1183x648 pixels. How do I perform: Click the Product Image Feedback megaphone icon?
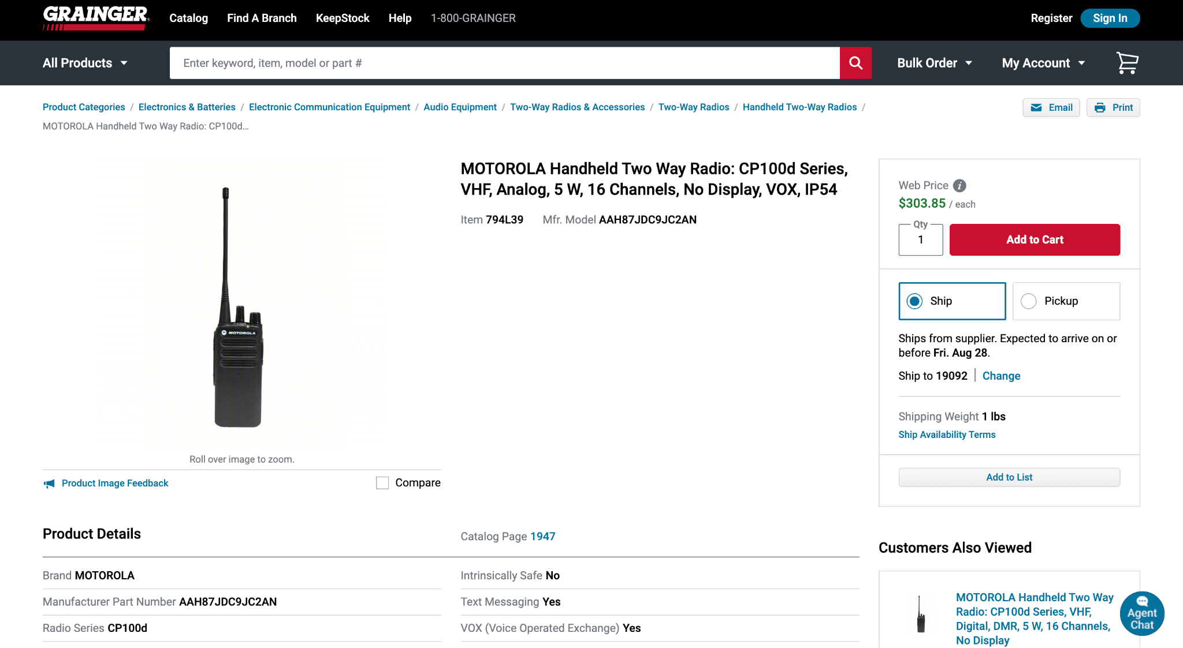coord(49,484)
